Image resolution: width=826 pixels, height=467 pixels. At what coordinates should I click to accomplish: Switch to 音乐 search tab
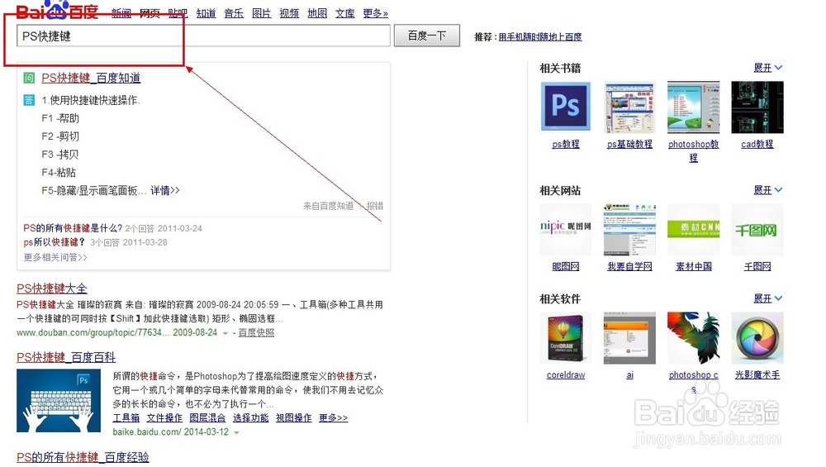[234, 13]
